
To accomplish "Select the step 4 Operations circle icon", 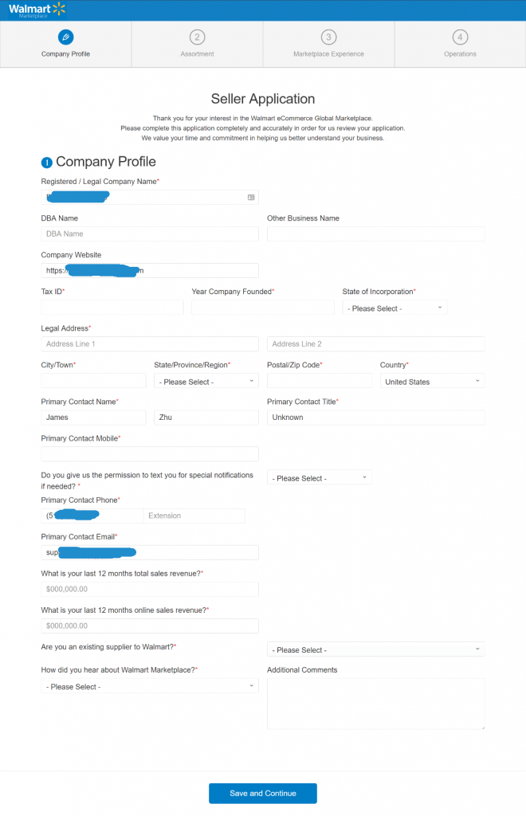I will click(x=460, y=37).
